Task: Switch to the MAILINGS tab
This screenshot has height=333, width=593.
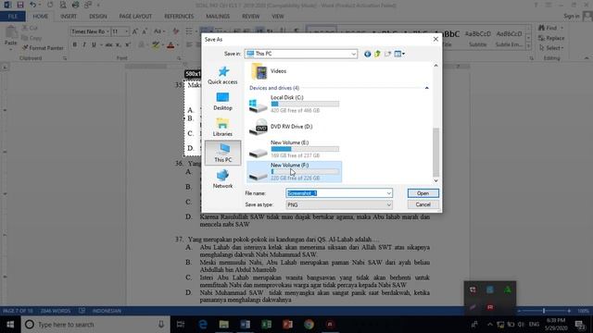Action: [x=218, y=17]
